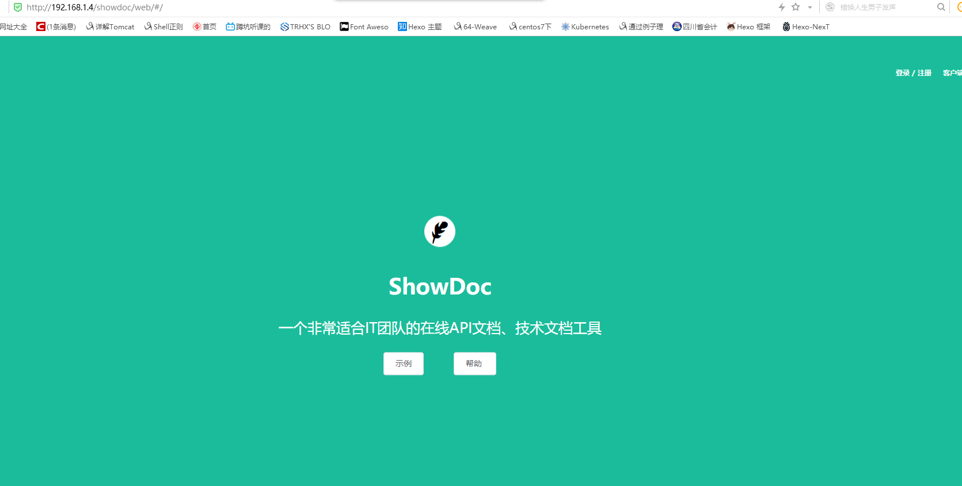The height and width of the screenshot is (486, 962).
Task: Click the ShowDoc feather logo
Action: point(440,231)
